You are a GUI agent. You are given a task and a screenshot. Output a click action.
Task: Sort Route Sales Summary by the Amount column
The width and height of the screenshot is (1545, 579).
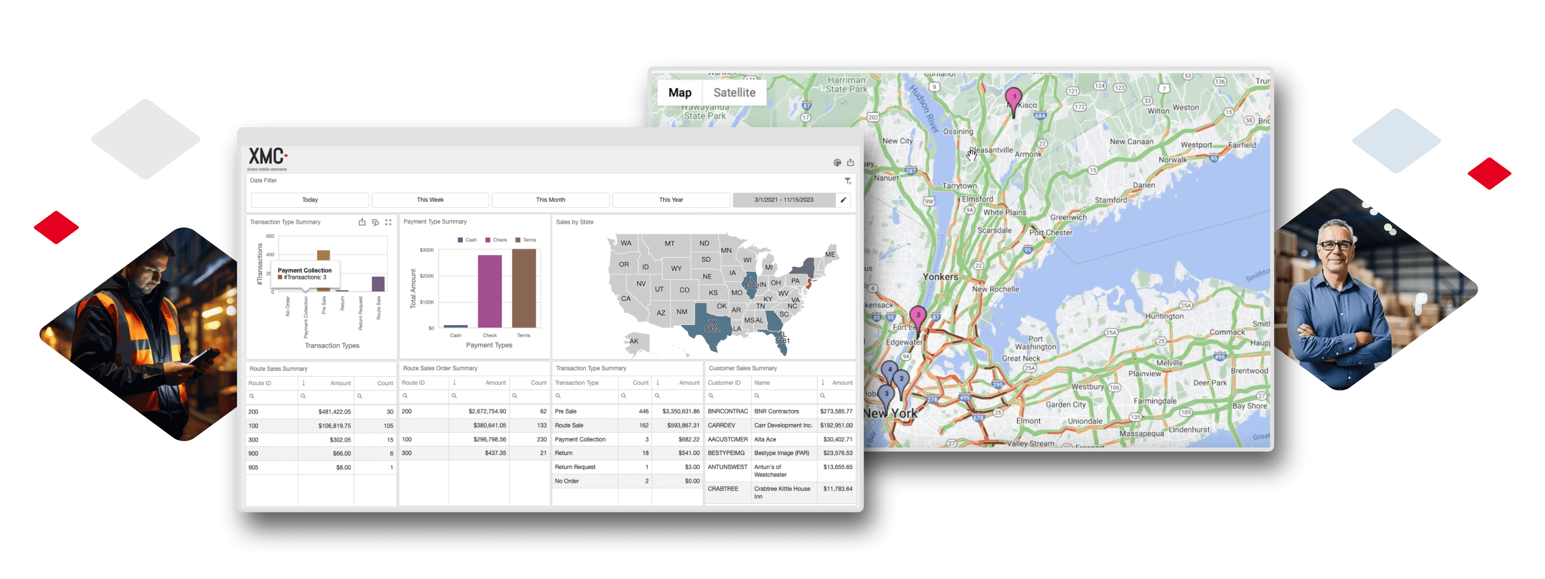340,383
